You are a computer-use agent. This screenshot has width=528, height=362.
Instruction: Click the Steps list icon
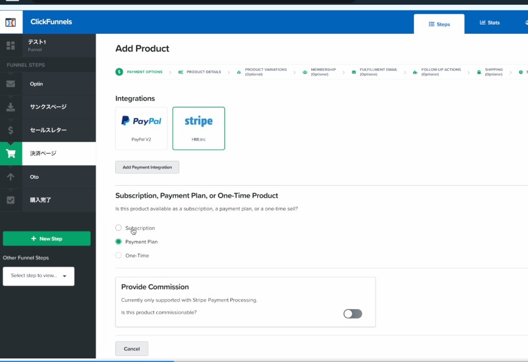(431, 24)
